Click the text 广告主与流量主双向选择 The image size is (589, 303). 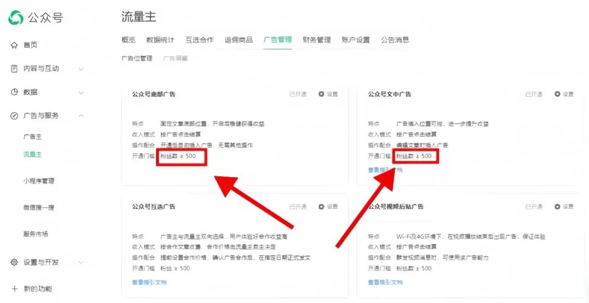pyautogui.click(x=193, y=237)
